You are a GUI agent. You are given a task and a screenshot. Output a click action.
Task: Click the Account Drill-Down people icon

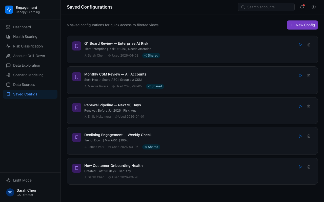coord(8,56)
